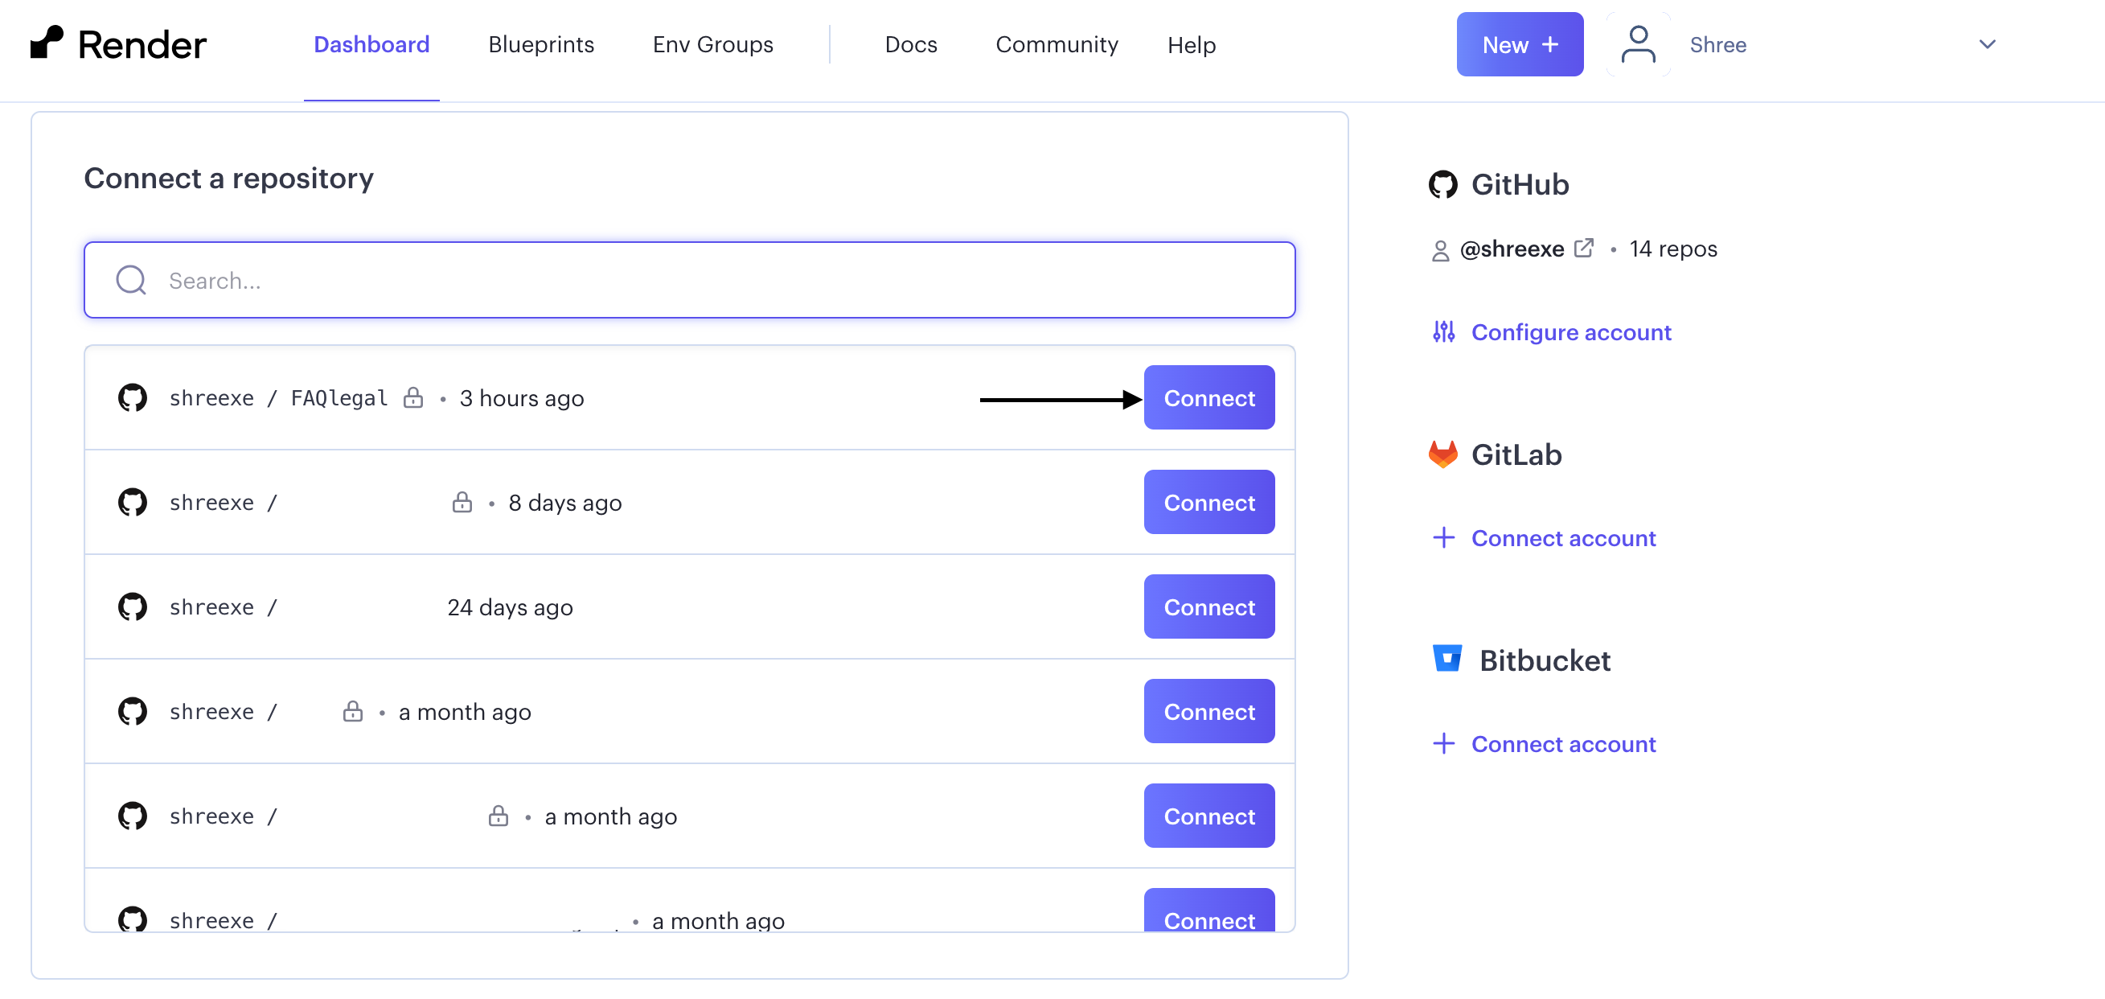
Task: Click the user avatar icon
Action: (1639, 44)
